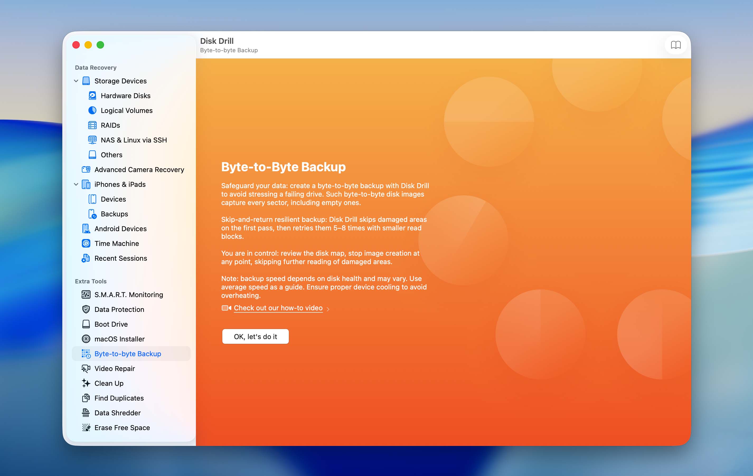Viewport: 753px width, 476px height.
Task: Open Boot Drive tool
Action: pos(131,324)
